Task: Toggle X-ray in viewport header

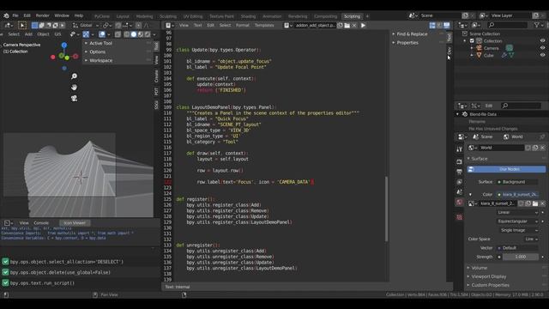Action: pyautogui.click(x=118, y=34)
